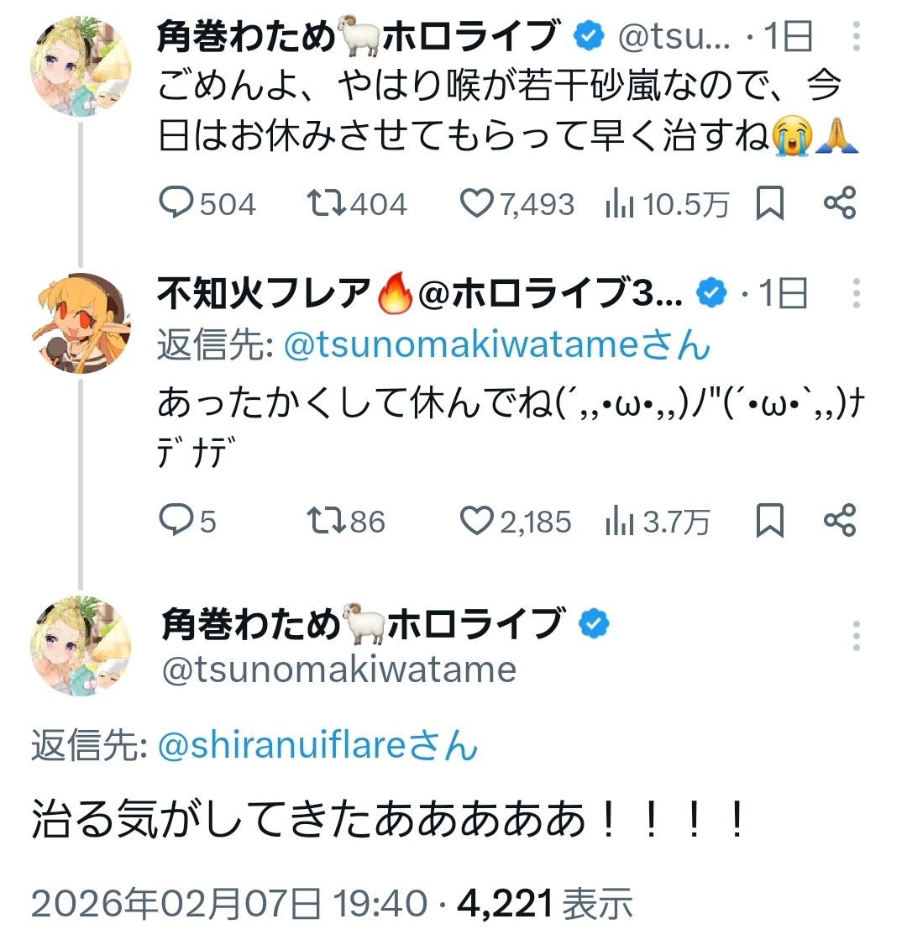Share Watame's first tweet

840,204
